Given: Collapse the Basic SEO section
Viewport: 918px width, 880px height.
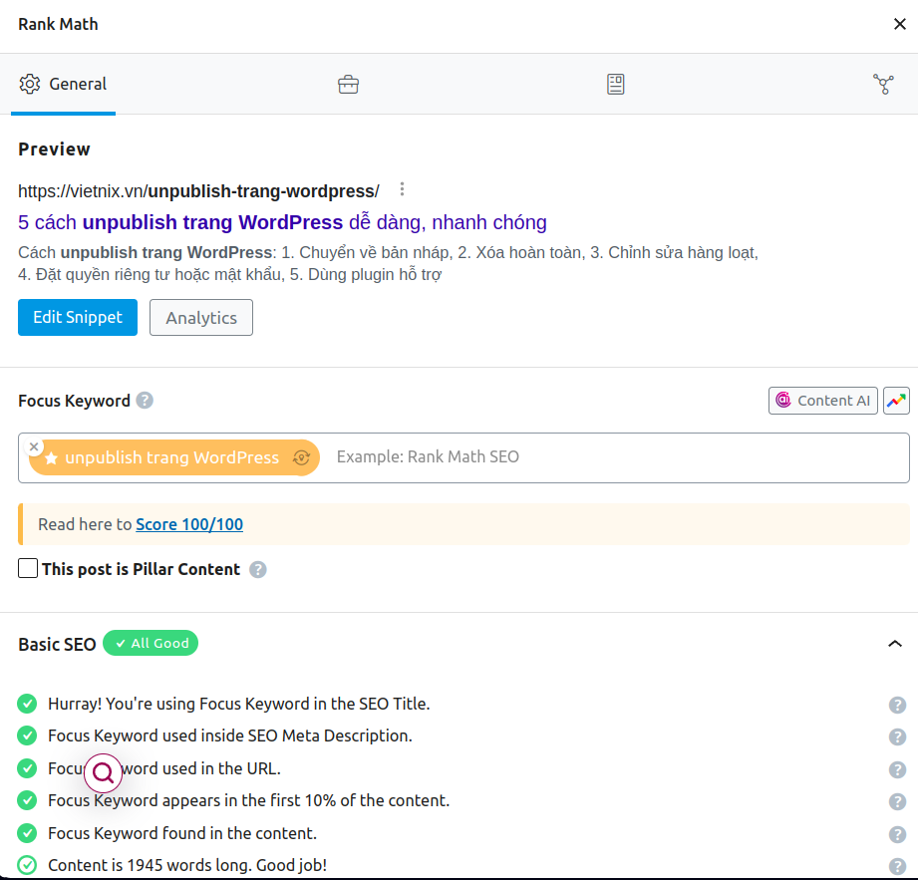Looking at the screenshot, I should tap(895, 644).
